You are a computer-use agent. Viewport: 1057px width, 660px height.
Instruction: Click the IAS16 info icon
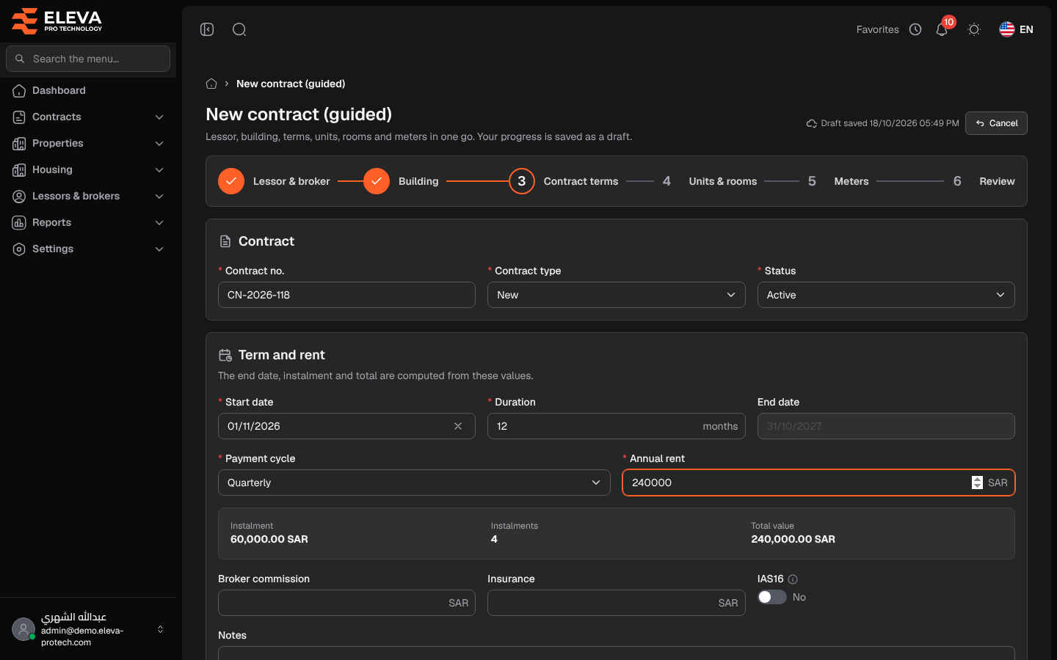tap(793, 579)
